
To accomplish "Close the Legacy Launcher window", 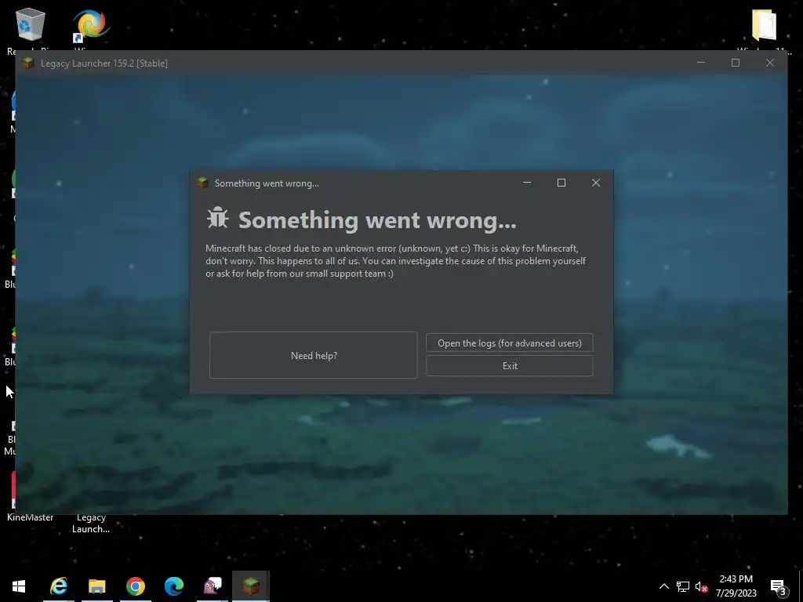I will [770, 63].
